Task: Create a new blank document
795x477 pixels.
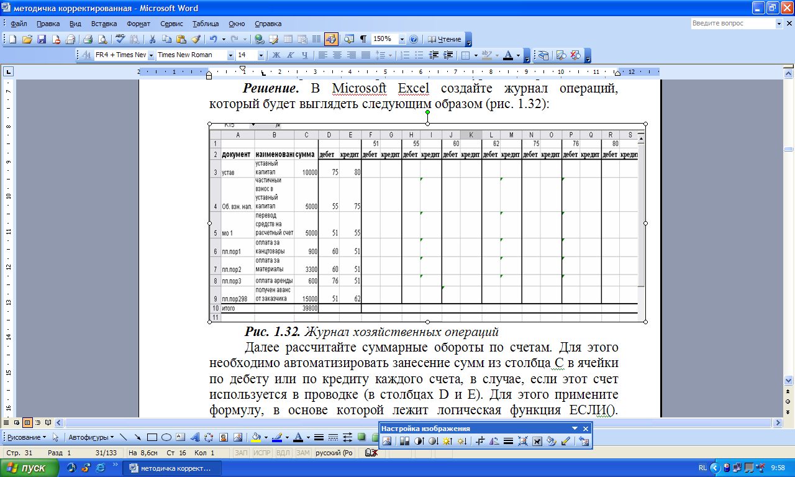Action: (12, 39)
